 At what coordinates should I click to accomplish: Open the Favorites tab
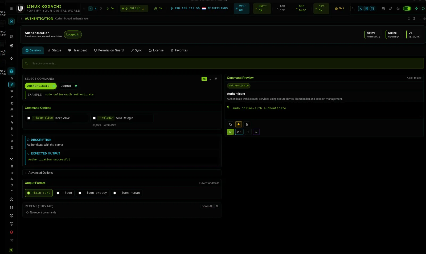coord(179,50)
